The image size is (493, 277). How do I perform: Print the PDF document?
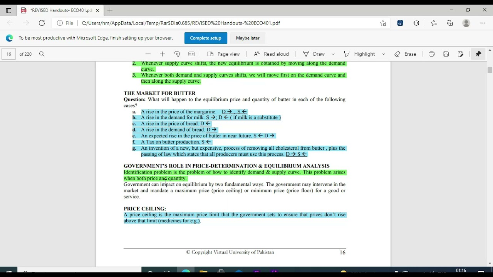click(431, 54)
